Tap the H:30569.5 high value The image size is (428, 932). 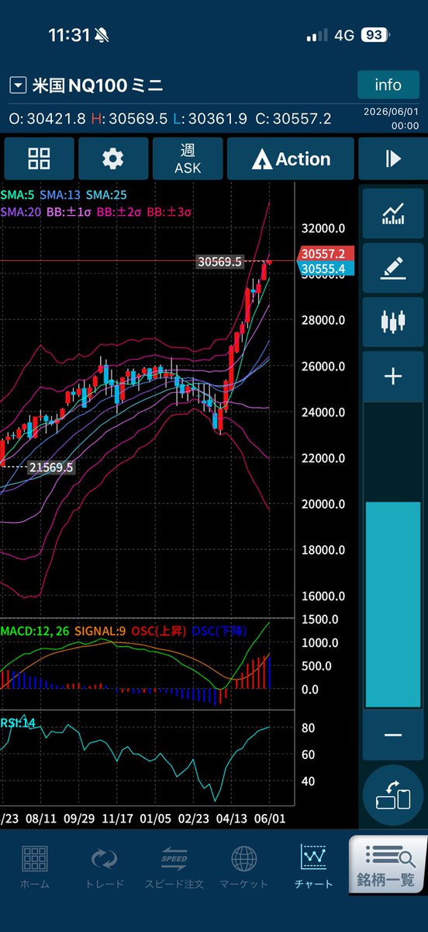point(129,119)
